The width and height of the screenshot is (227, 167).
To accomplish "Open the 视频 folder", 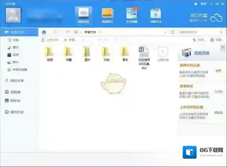I will tap(50, 54).
